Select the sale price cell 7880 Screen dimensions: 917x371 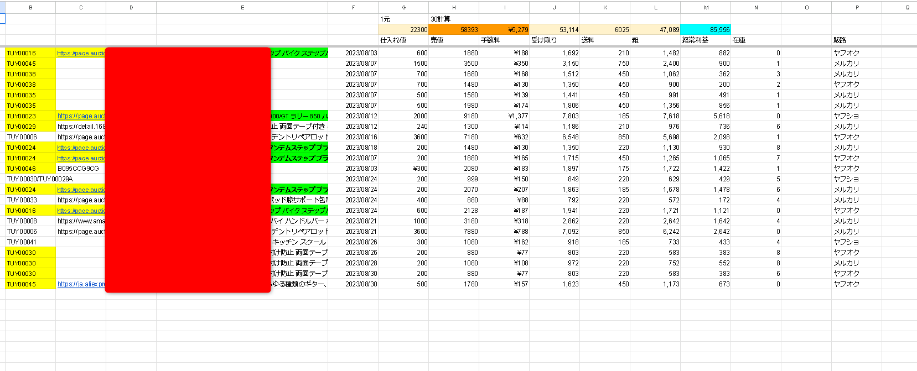pos(454,232)
